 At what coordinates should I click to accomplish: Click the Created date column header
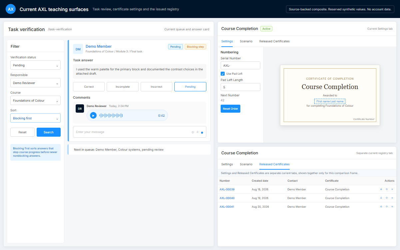point(260,181)
